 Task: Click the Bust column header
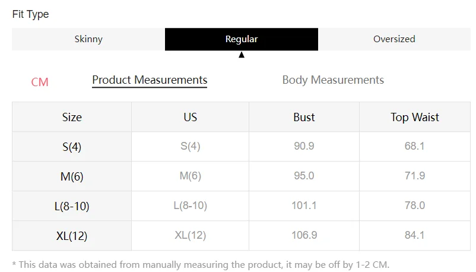click(304, 117)
